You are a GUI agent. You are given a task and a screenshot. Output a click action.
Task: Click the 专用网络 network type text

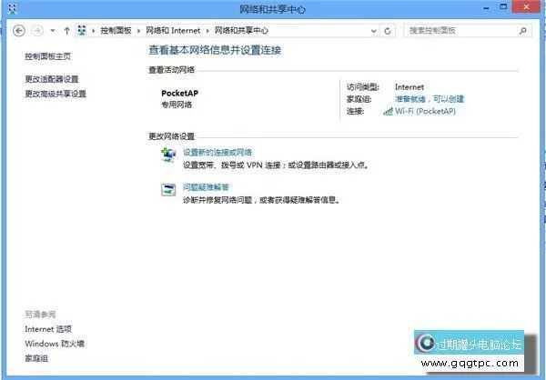click(x=177, y=105)
